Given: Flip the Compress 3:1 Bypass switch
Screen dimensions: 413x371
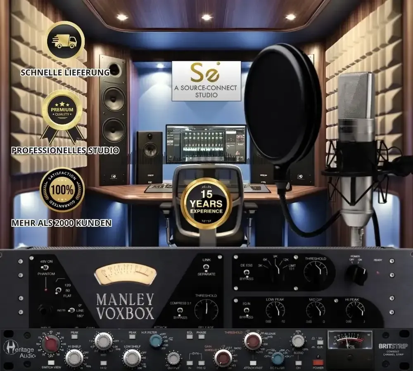Looking at the screenshot, I should point(180,311).
